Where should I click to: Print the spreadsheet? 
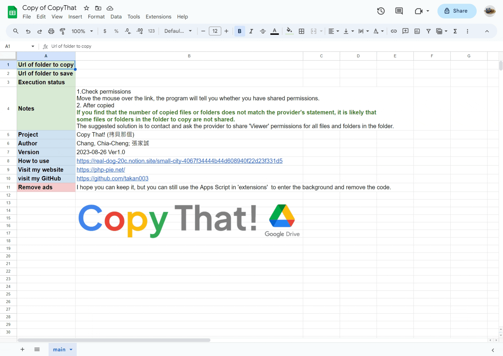(51, 31)
